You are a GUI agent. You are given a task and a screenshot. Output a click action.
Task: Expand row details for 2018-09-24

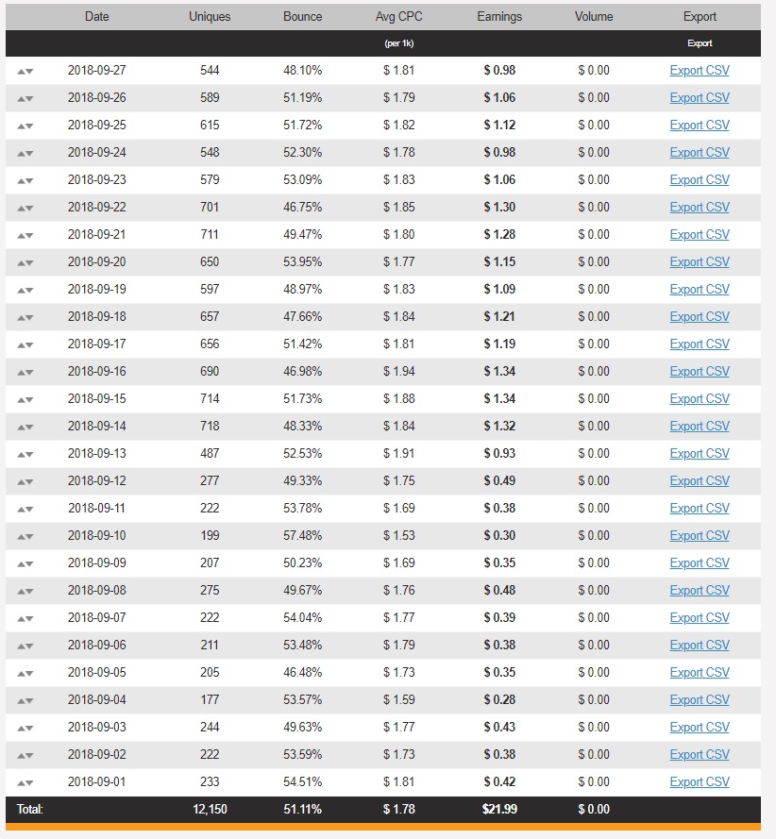pyautogui.click(x=25, y=153)
